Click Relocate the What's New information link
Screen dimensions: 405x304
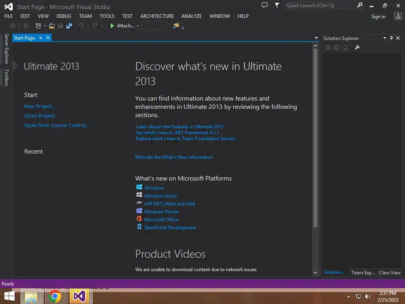point(174,157)
